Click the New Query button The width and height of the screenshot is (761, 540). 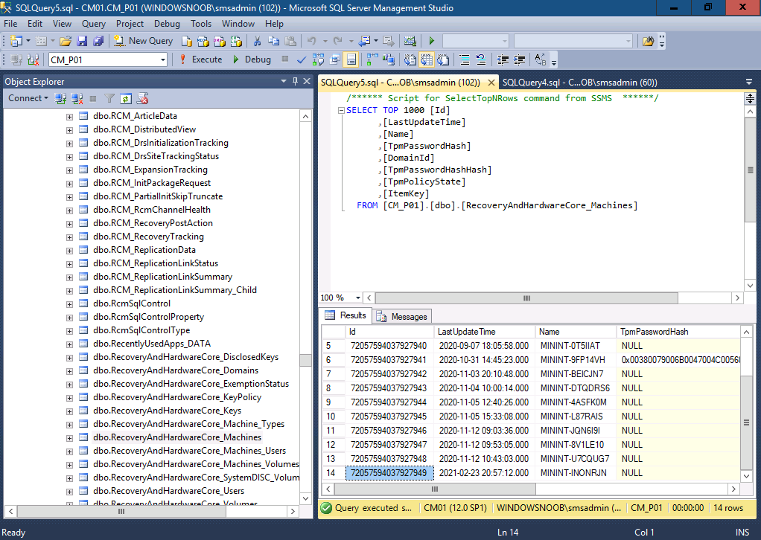144,41
